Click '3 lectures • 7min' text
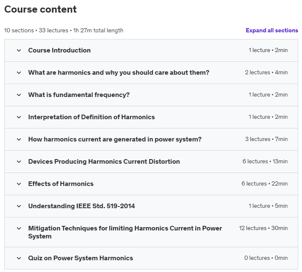 click(266, 139)
